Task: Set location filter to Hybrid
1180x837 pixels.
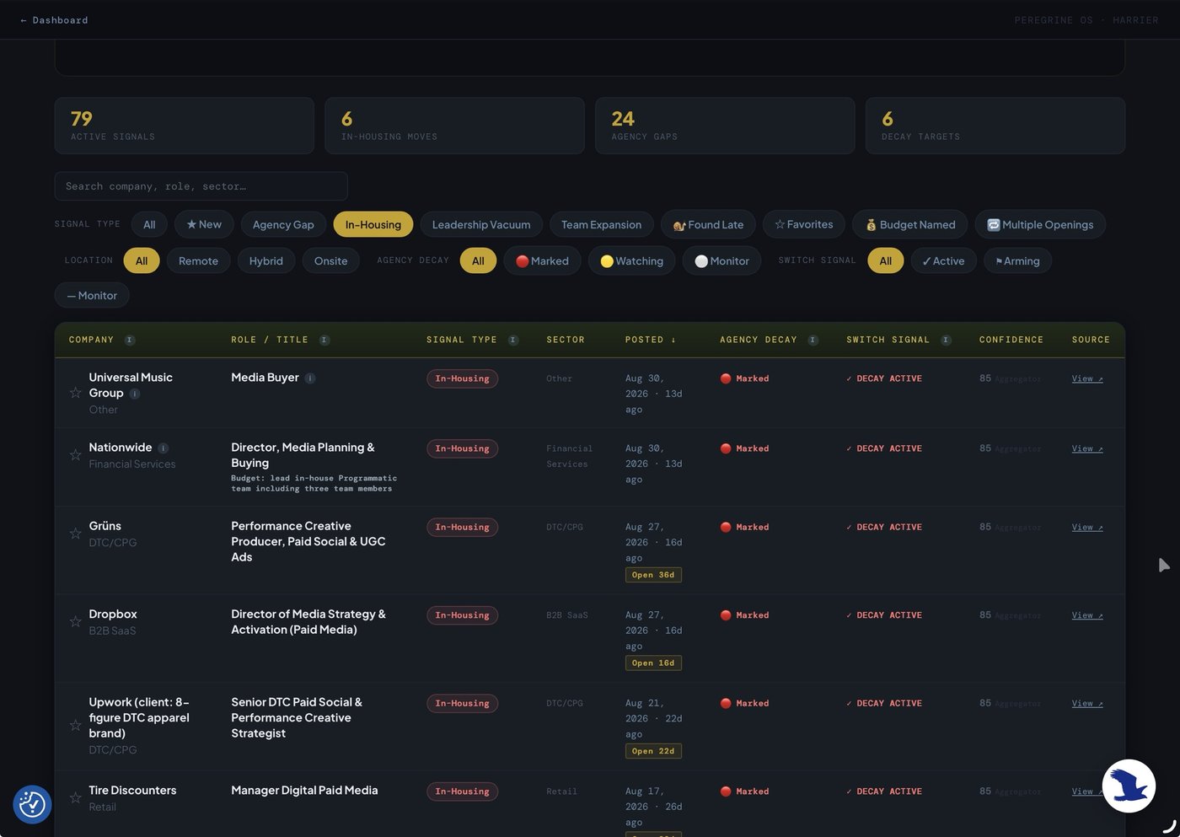Action: point(266,260)
